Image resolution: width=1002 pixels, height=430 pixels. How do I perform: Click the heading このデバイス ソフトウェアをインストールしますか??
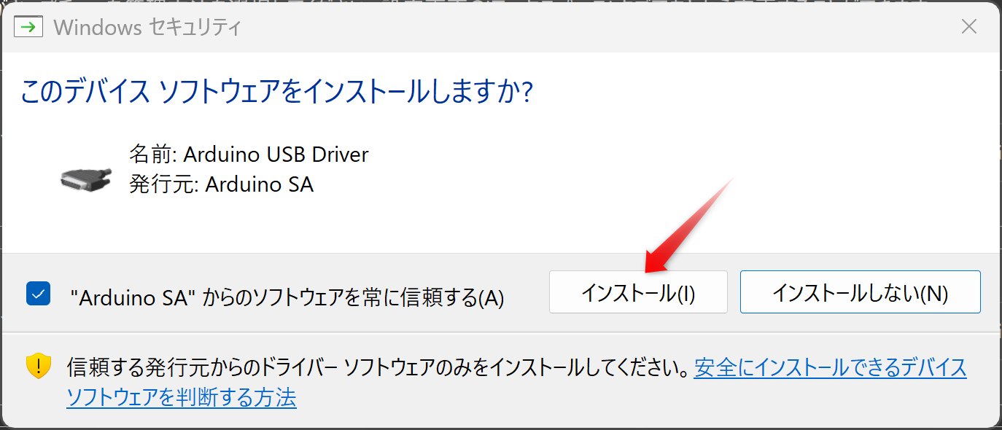click(277, 93)
